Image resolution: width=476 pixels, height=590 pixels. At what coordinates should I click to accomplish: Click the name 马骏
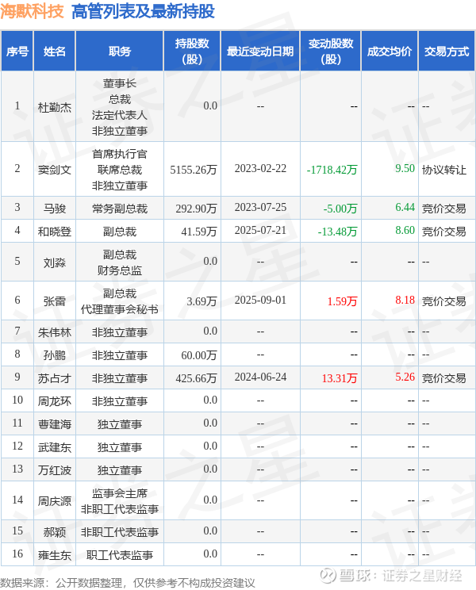[x=55, y=208]
